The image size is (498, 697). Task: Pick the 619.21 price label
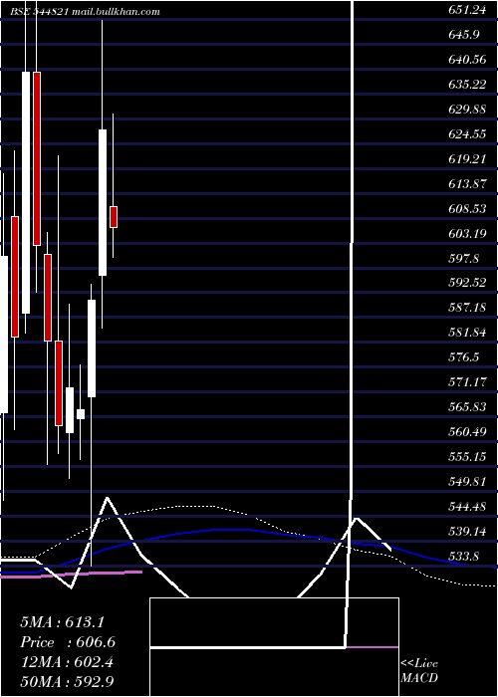467,159
